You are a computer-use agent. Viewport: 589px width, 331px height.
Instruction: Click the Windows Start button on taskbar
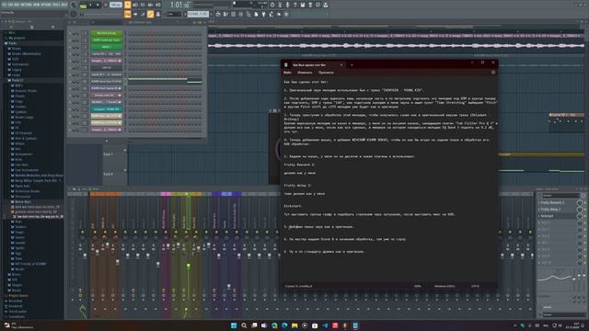(234, 325)
